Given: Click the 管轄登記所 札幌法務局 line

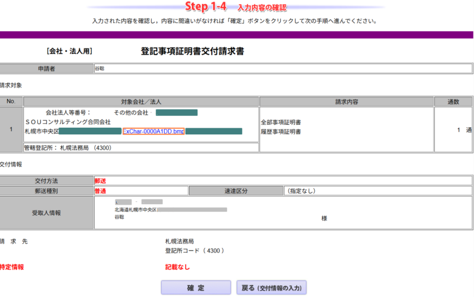Looking at the screenshot, I should 68,147.
